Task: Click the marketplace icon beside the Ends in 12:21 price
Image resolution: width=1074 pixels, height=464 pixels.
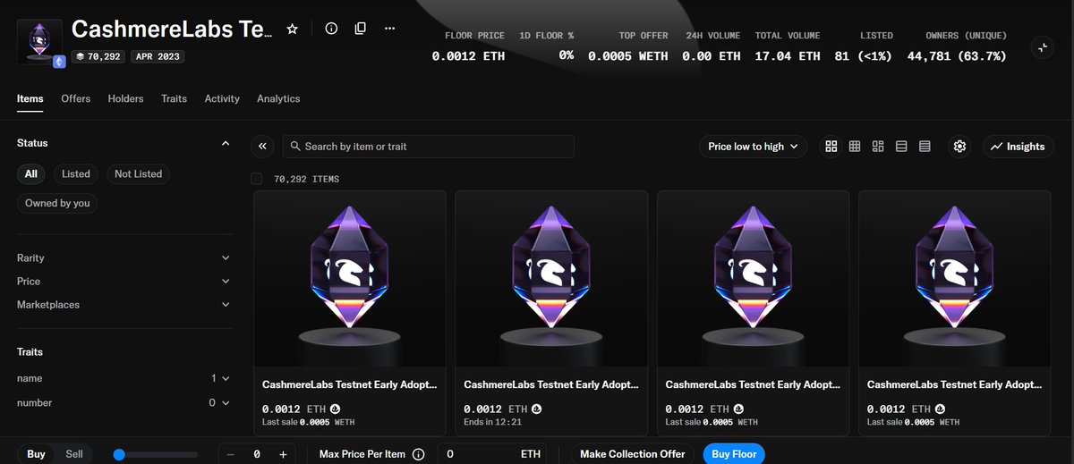Action: coord(537,409)
